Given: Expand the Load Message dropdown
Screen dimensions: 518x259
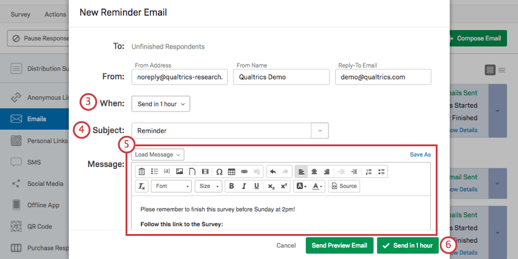Looking at the screenshot, I should [x=158, y=155].
